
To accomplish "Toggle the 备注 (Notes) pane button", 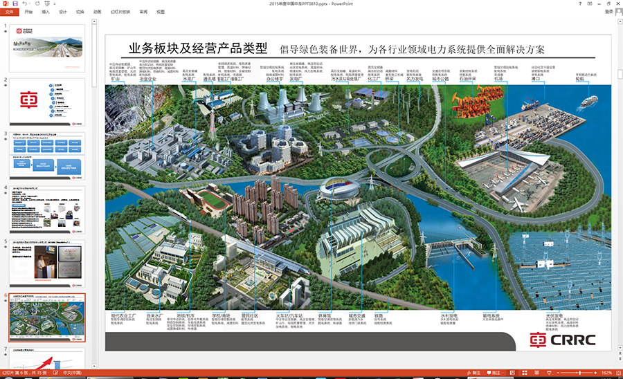I will point(473,373).
